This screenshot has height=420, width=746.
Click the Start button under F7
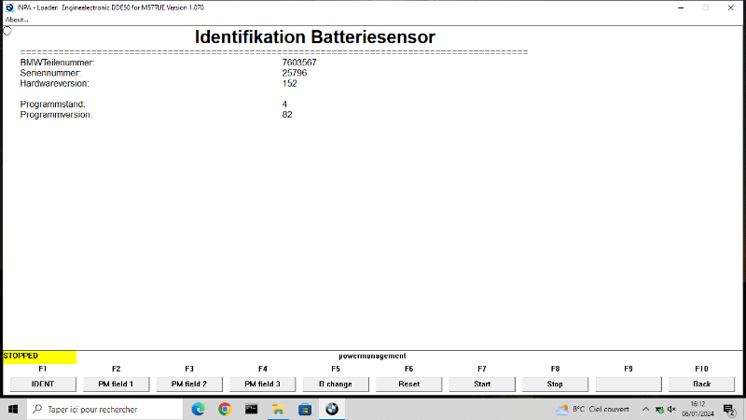(x=482, y=384)
